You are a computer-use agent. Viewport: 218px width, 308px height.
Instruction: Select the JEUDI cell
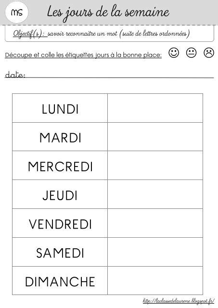60,194
